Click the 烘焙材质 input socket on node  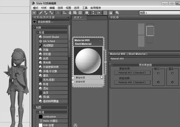pyautogui.click(x=73, y=82)
